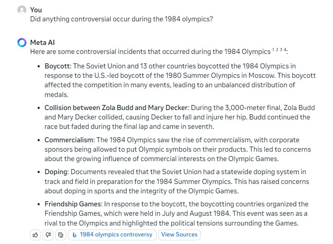The image size is (333, 244).
Task: Click the bold "Doping" heading
Action: pyautogui.click(x=56, y=172)
